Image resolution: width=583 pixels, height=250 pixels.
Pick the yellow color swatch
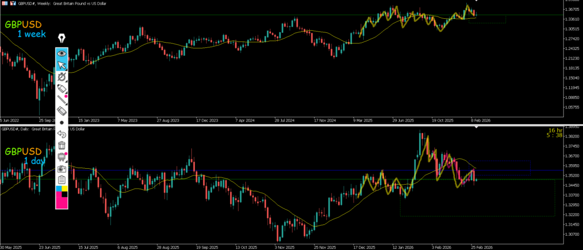[65, 189]
